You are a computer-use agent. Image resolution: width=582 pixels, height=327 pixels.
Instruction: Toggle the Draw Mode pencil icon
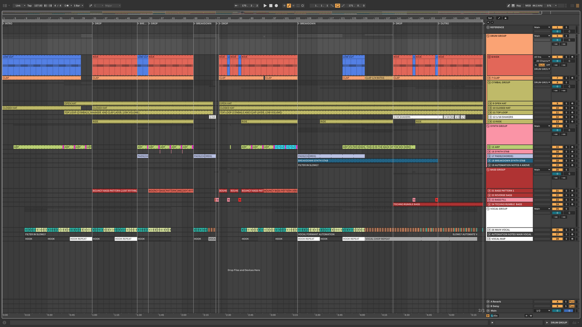(509, 5)
